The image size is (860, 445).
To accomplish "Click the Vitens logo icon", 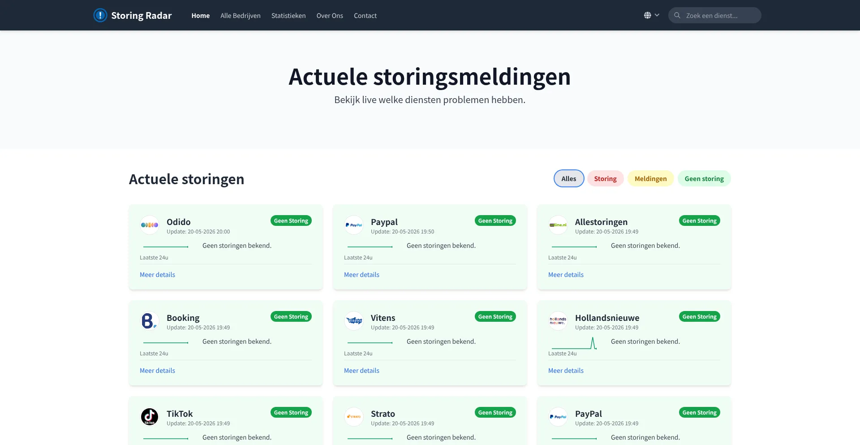I will 354,321.
